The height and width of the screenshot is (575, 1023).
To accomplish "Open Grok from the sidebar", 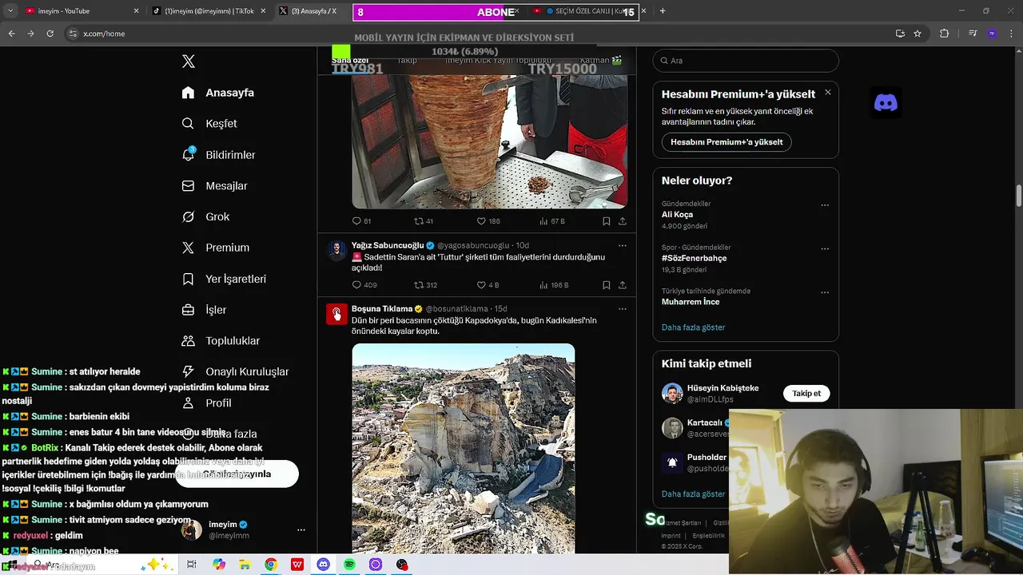I will (205, 216).
